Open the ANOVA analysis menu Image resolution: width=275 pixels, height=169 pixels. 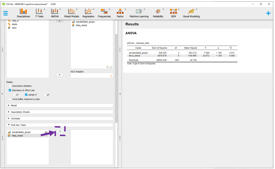(x=55, y=13)
